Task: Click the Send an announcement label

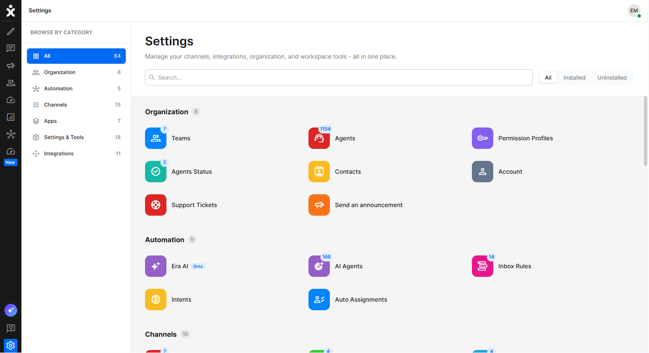Action: [369, 205]
